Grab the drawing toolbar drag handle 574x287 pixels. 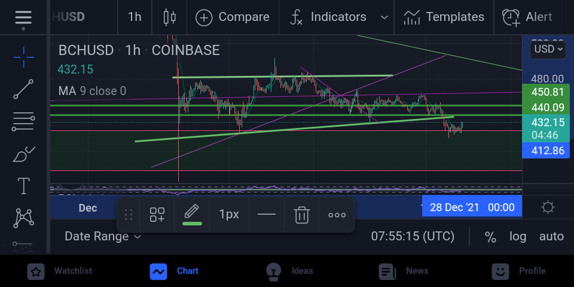(x=129, y=215)
